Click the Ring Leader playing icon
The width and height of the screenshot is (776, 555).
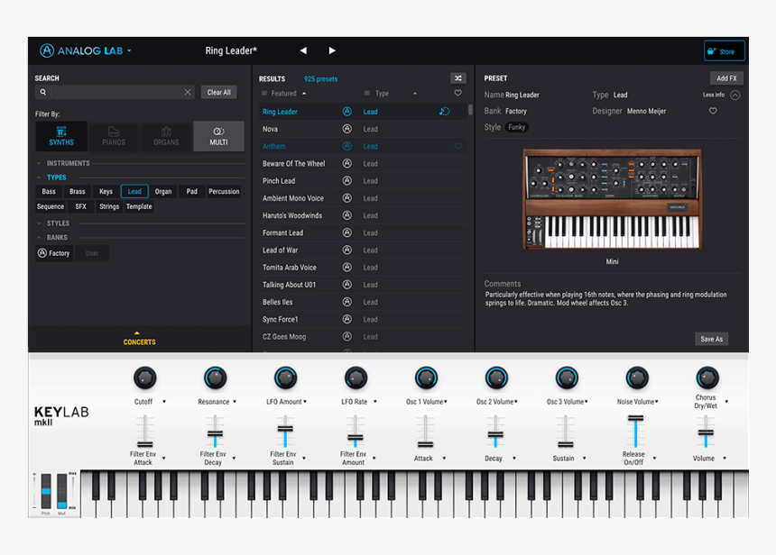[444, 112]
